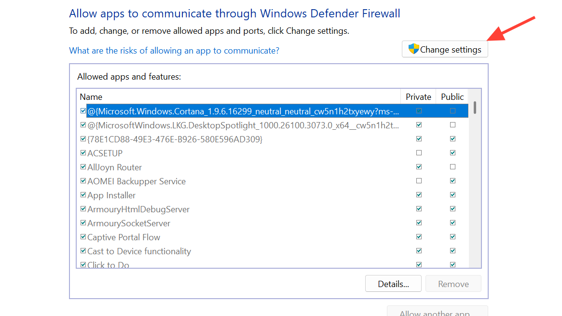Select the {78E1CD88-49E3-476E row name
Image resolution: width=562 pixels, height=316 pixels.
click(x=175, y=139)
